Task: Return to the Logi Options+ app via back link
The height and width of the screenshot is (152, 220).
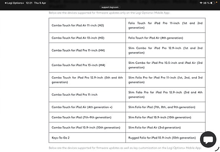Action: [14, 3]
